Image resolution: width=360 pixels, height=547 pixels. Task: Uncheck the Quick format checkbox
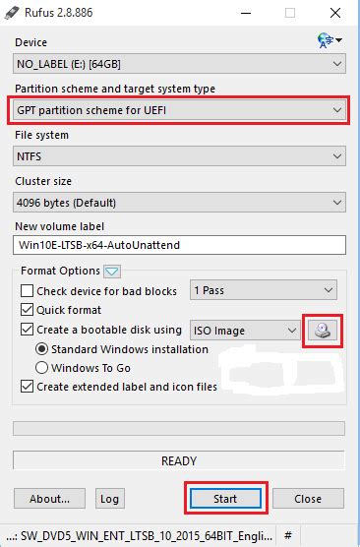coord(28,310)
